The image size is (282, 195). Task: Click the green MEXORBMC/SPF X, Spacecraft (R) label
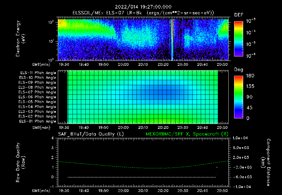(x=187, y=134)
